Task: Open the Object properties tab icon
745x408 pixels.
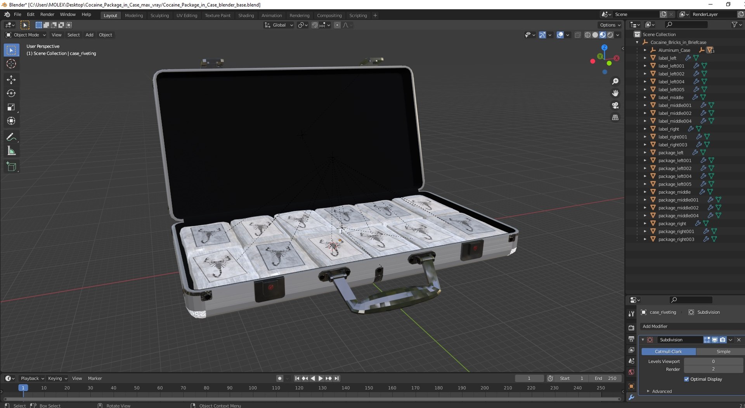Action: tap(631, 386)
